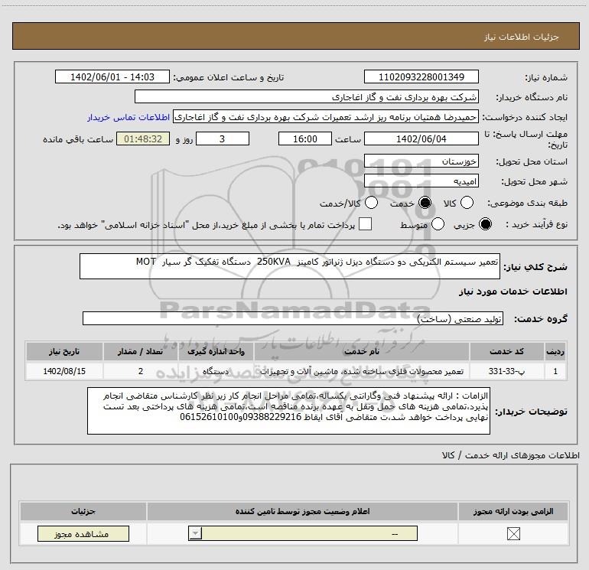Viewport: 589px width, 570px height.
Task: Click the توضیحات خریدار text area
Action: (288, 411)
